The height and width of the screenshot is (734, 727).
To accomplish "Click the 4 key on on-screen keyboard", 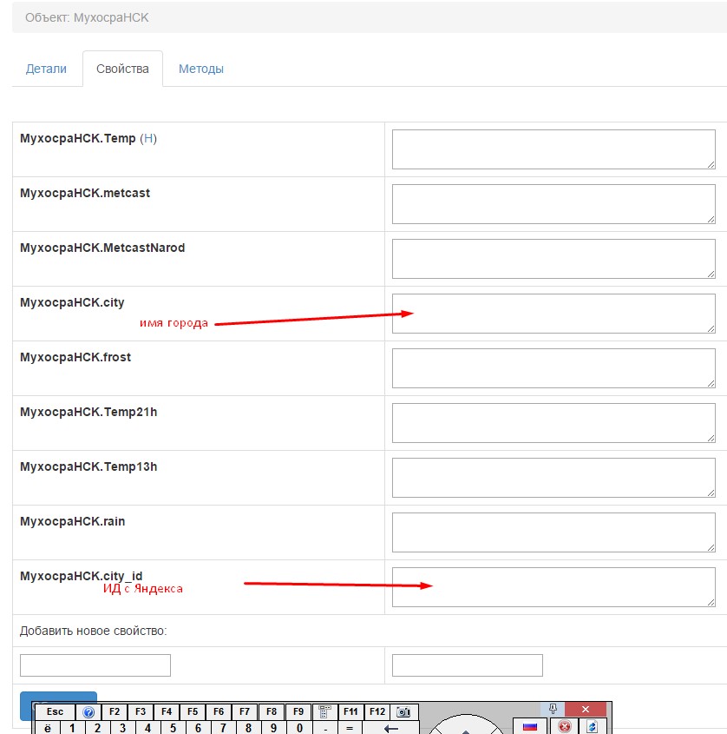I will point(147,729).
